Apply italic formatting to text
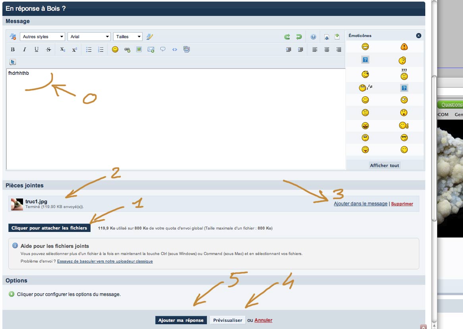463x329 pixels. [25, 50]
